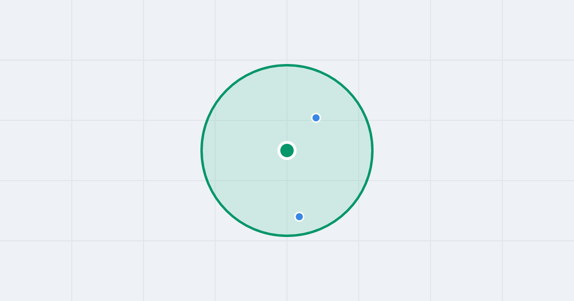Select the blue dot near the circle's bottom edge
574x301 pixels.
[299, 216]
